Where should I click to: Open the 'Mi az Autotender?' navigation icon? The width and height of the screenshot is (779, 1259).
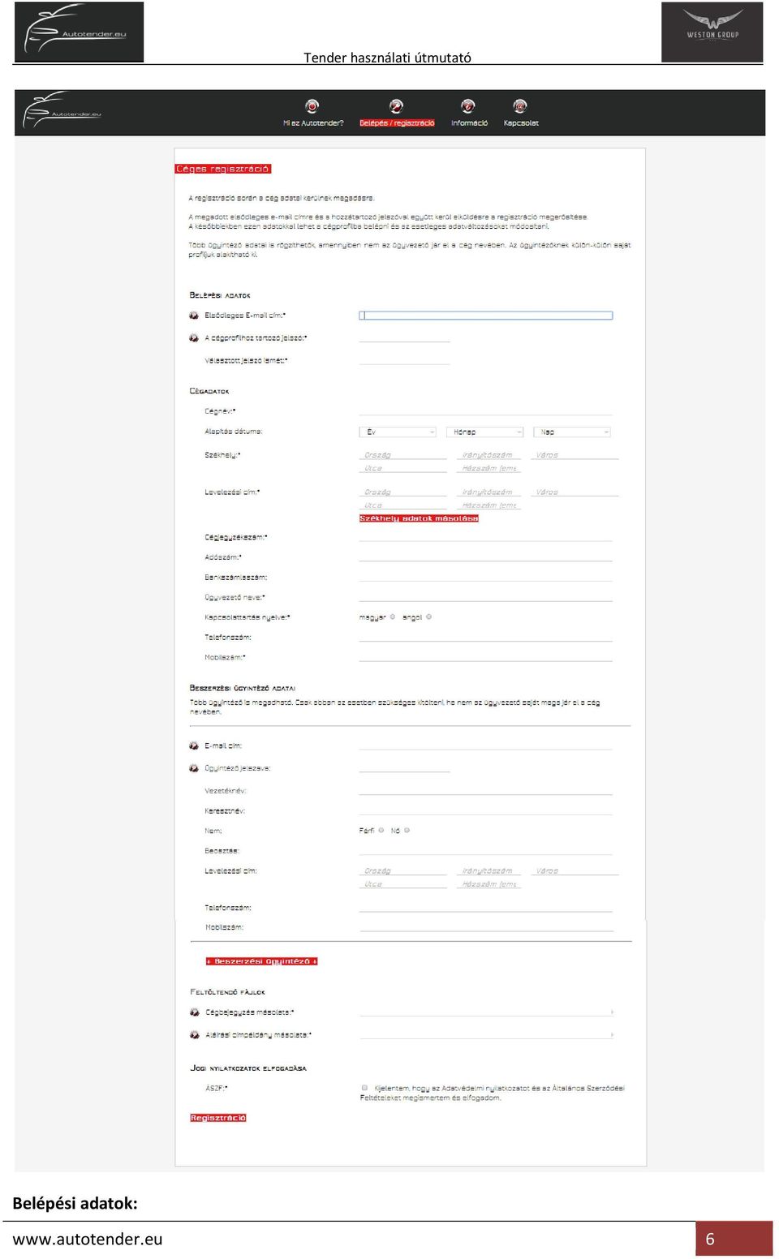click(x=312, y=106)
